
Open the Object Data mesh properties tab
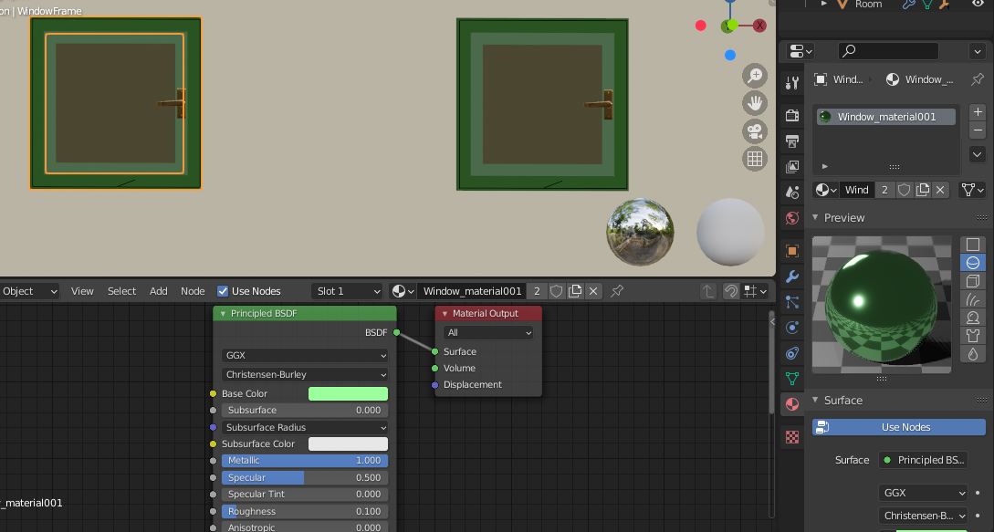pyautogui.click(x=792, y=379)
